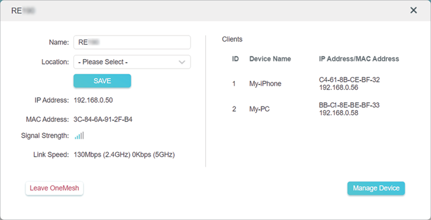Viewport: 431px width, 220px height.
Task: Click the My-iPhone MAC address C4-61-8B-CE-BF-32
Action: tap(349, 80)
